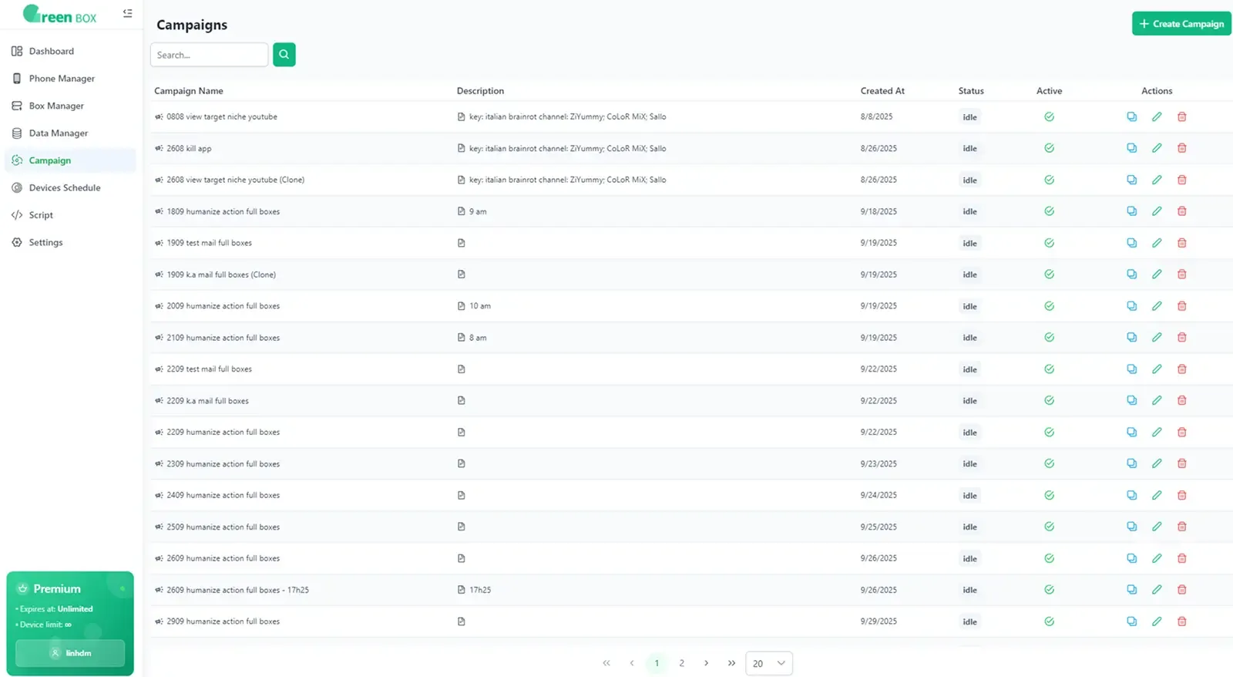
Task: Open Data Manager in the sidebar
Action: click(70, 133)
